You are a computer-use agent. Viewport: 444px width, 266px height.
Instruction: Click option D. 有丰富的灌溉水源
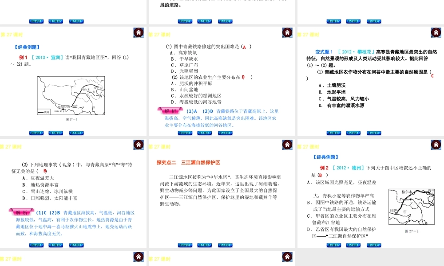click(341, 106)
